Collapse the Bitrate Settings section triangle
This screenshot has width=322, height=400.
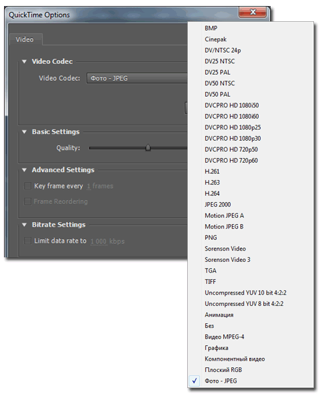coord(24,225)
